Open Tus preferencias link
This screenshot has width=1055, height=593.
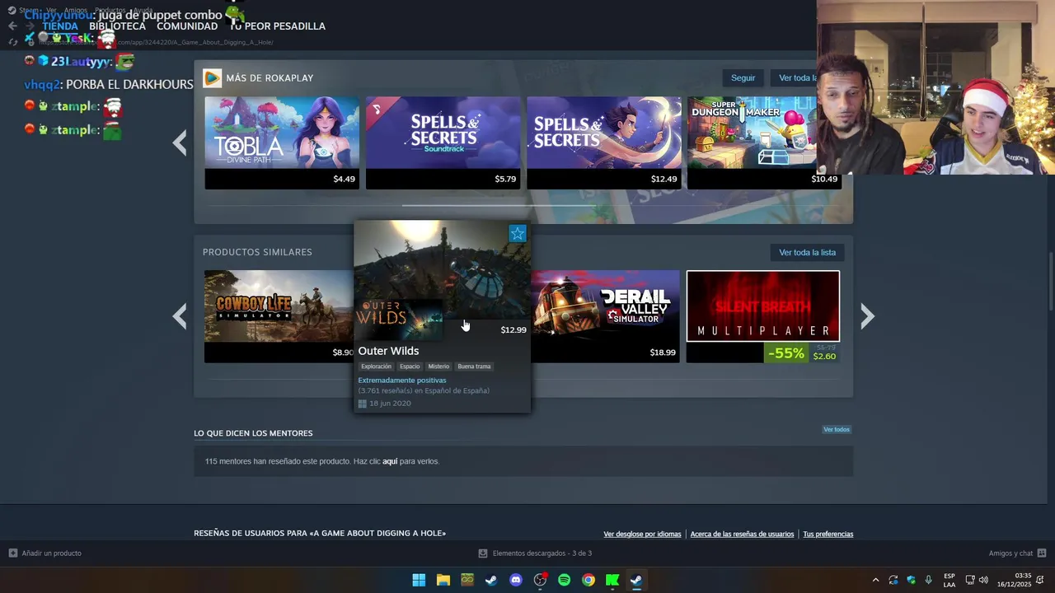click(828, 534)
